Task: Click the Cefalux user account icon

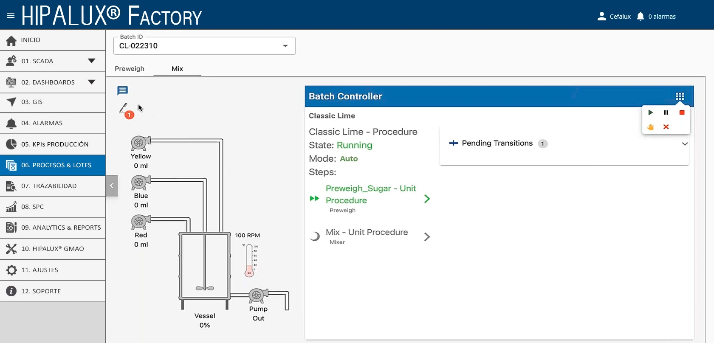Action: [x=601, y=17]
